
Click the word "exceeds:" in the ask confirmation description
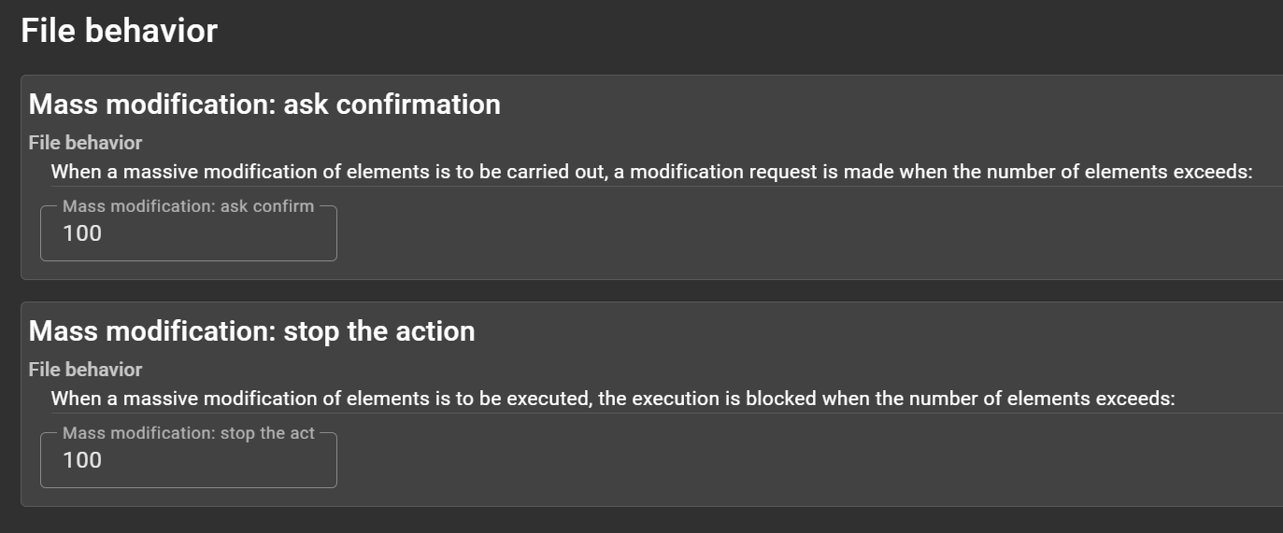click(x=1213, y=172)
